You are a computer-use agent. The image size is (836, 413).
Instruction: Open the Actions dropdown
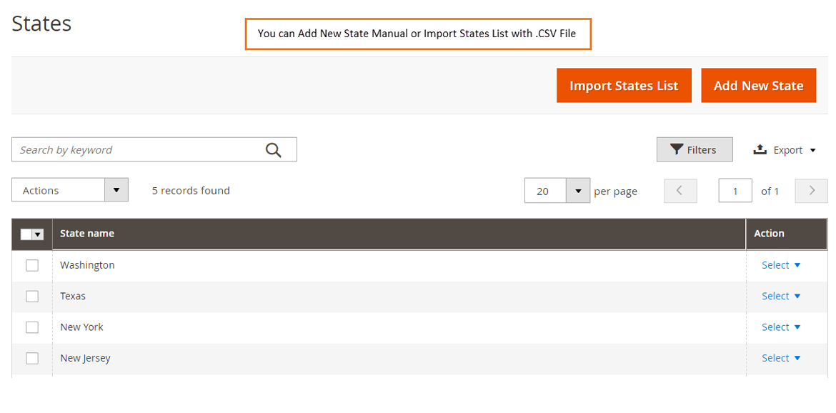(x=116, y=190)
